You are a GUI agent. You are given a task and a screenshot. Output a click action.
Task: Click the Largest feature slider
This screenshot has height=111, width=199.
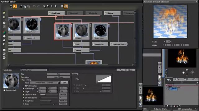[x=49, y=95]
